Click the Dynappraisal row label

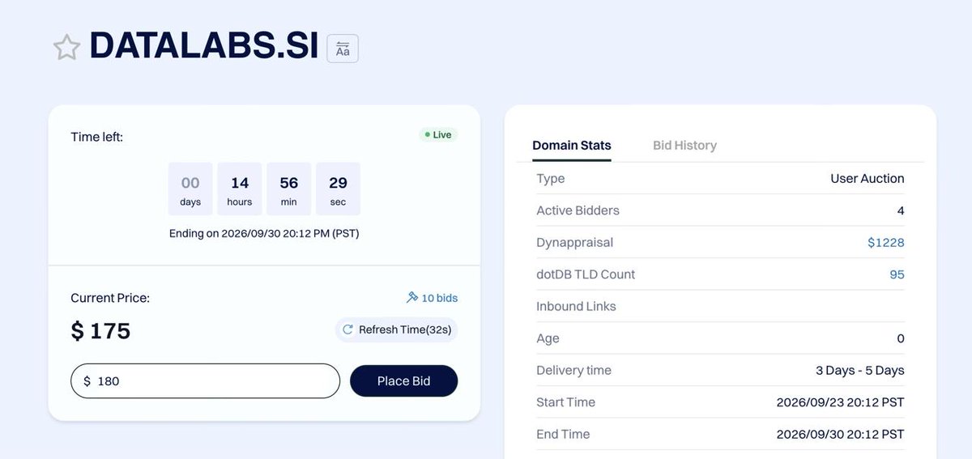coord(574,242)
